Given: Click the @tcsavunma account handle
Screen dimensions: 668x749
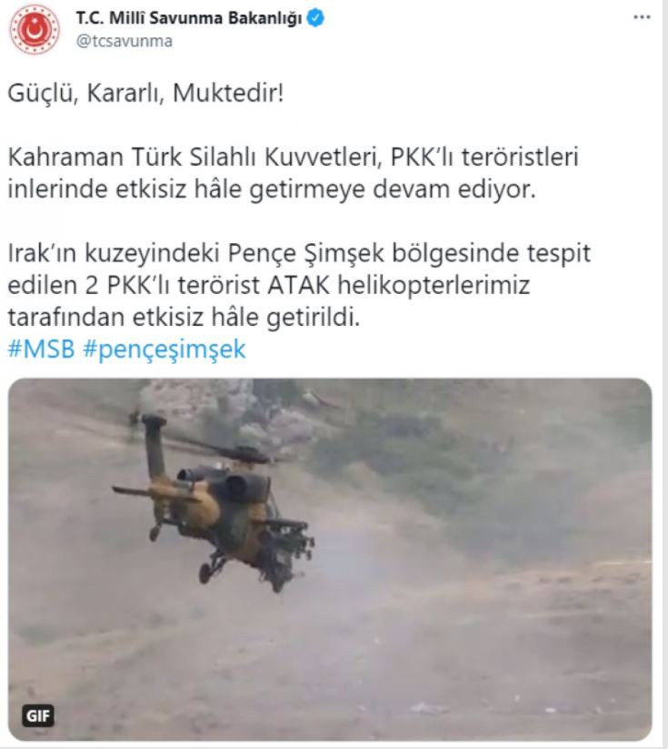Looking at the screenshot, I should point(124,41).
